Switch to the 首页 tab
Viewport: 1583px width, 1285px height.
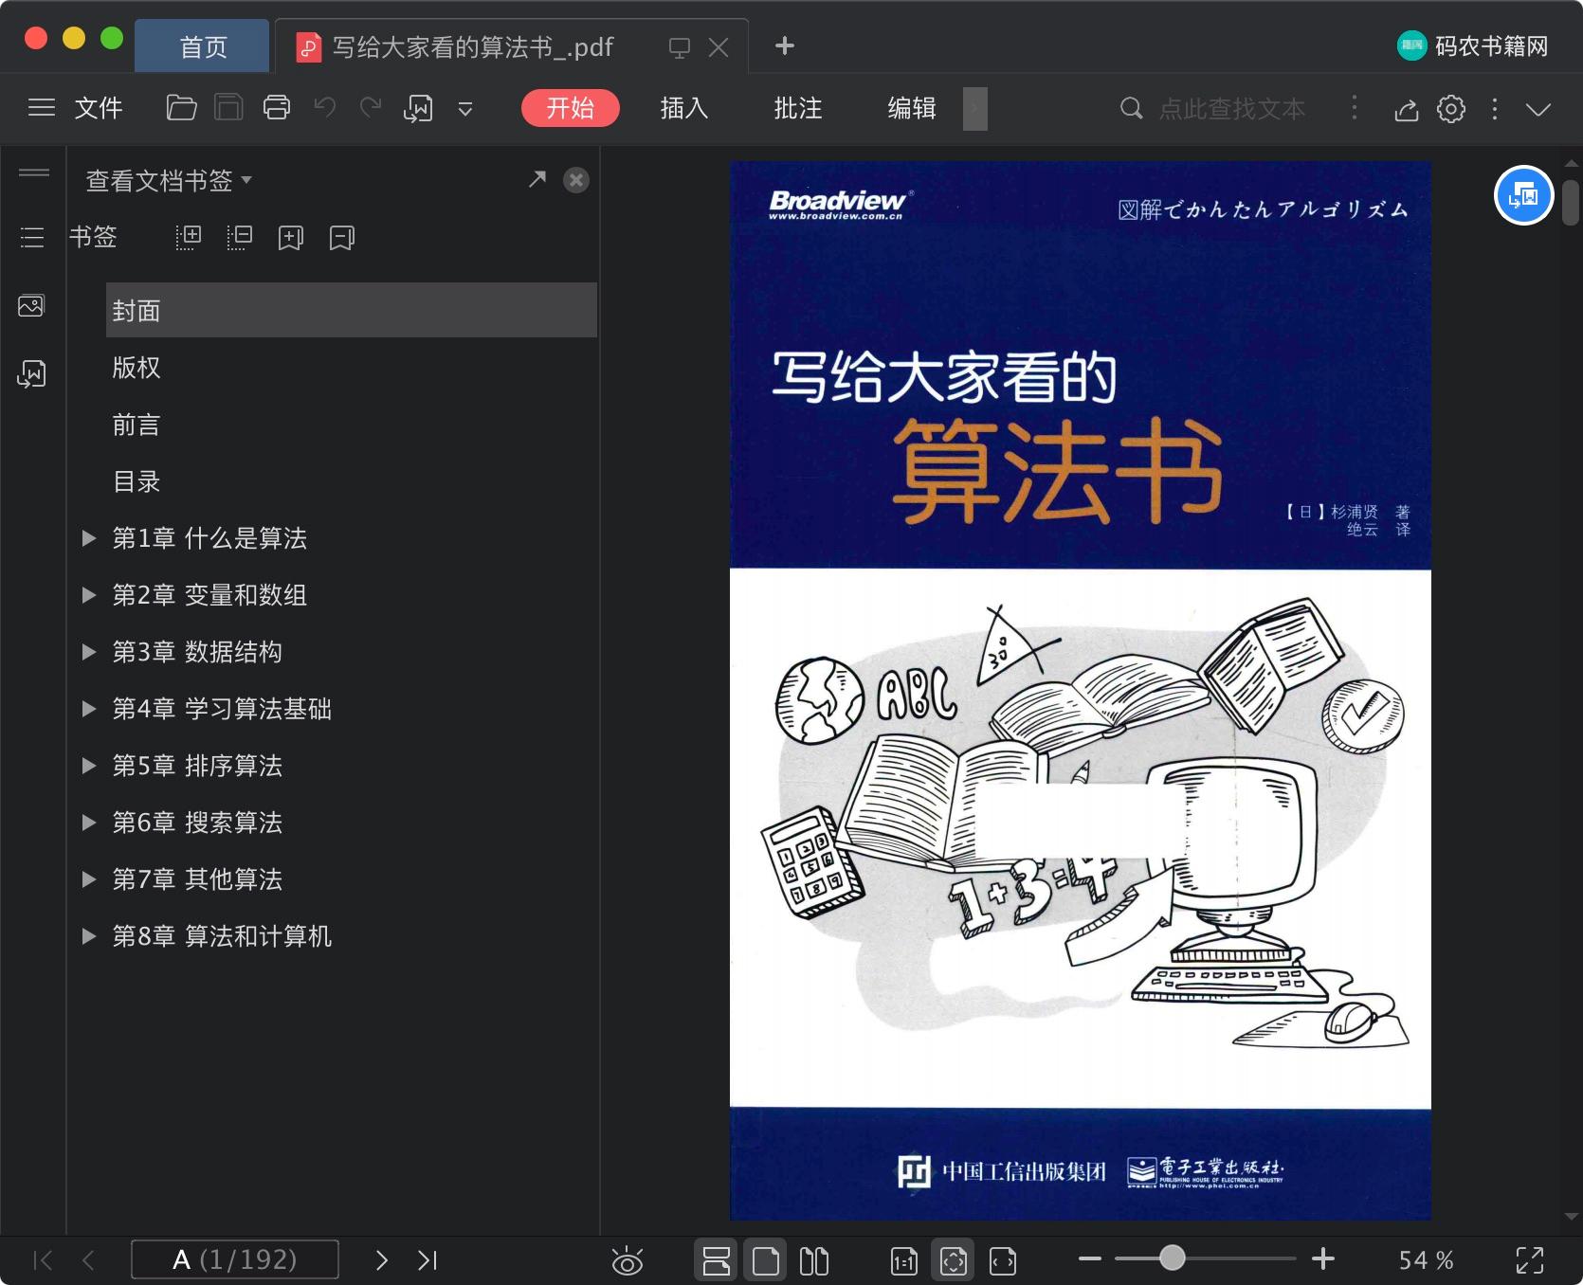pos(203,46)
